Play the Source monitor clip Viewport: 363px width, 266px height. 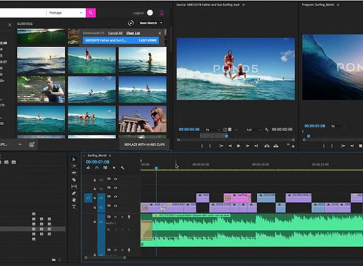coord(239,146)
